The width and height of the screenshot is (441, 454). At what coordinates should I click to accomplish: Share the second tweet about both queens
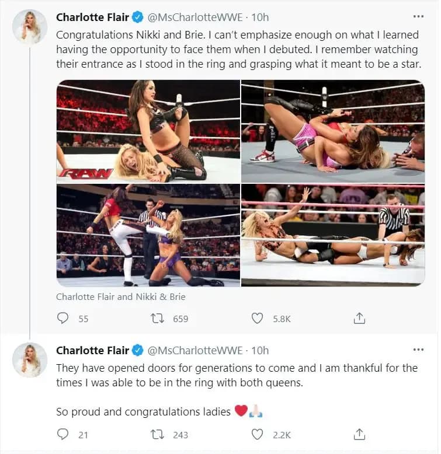(360, 434)
